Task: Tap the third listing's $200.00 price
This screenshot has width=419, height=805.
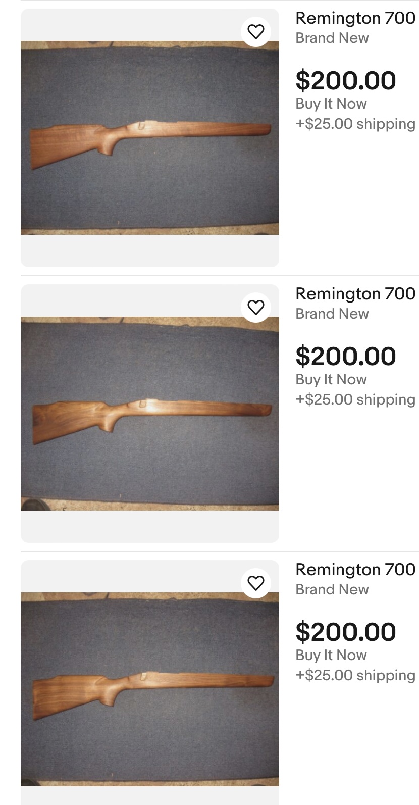Action: click(x=346, y=632)
